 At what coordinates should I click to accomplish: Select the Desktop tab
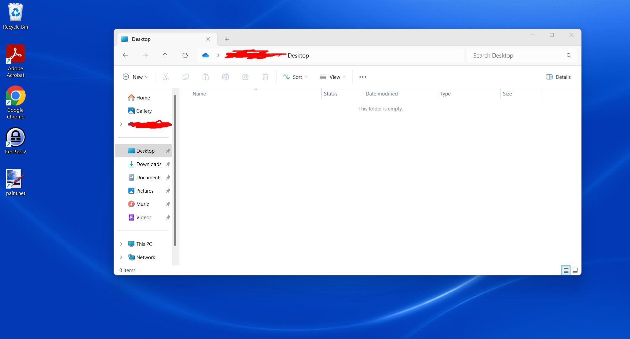(x=166, y=39)
